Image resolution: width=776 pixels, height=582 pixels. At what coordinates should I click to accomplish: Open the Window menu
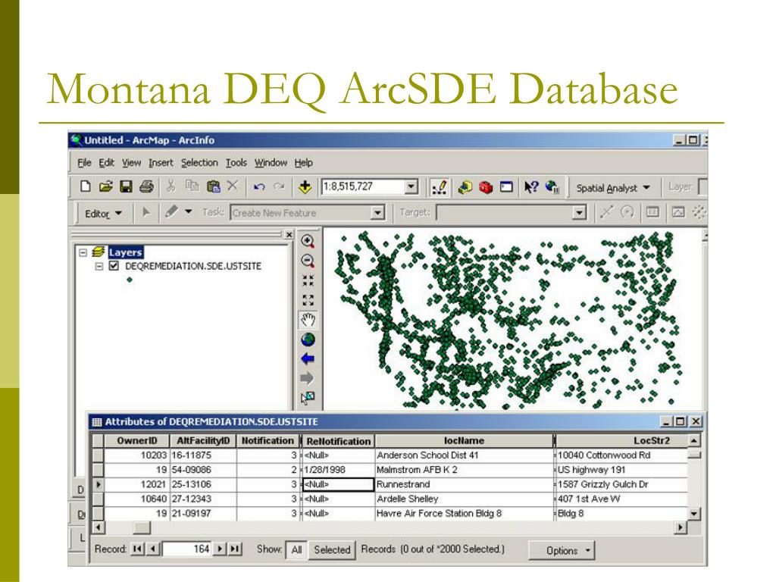tap(271, 163)
